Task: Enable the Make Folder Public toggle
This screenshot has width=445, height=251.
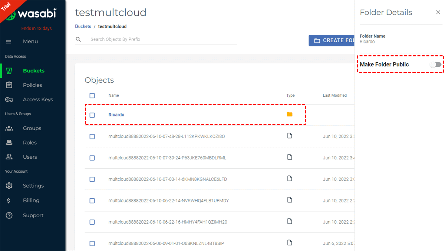Action: point(436,65)
